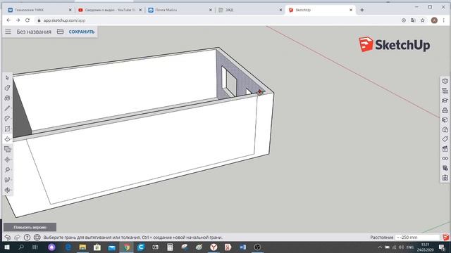Open the Materials panel
This screenshot has width=451, height=253.
coord(445,120)
